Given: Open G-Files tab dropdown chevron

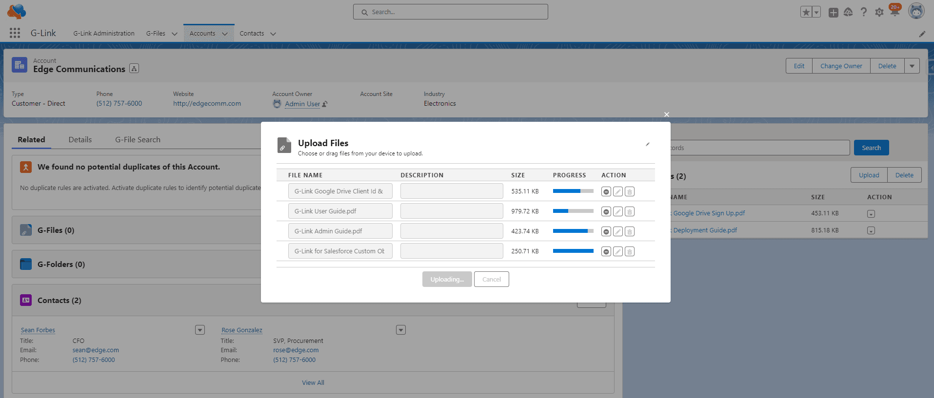Looking at the screenshot, I should [x=174, y=34].
